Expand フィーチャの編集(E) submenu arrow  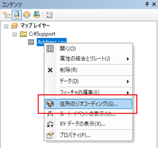pos(128,93)
